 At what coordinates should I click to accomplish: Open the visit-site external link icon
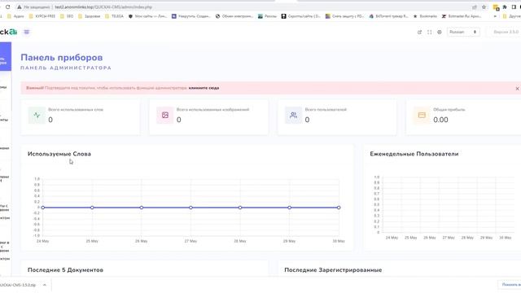click(419, 33)
